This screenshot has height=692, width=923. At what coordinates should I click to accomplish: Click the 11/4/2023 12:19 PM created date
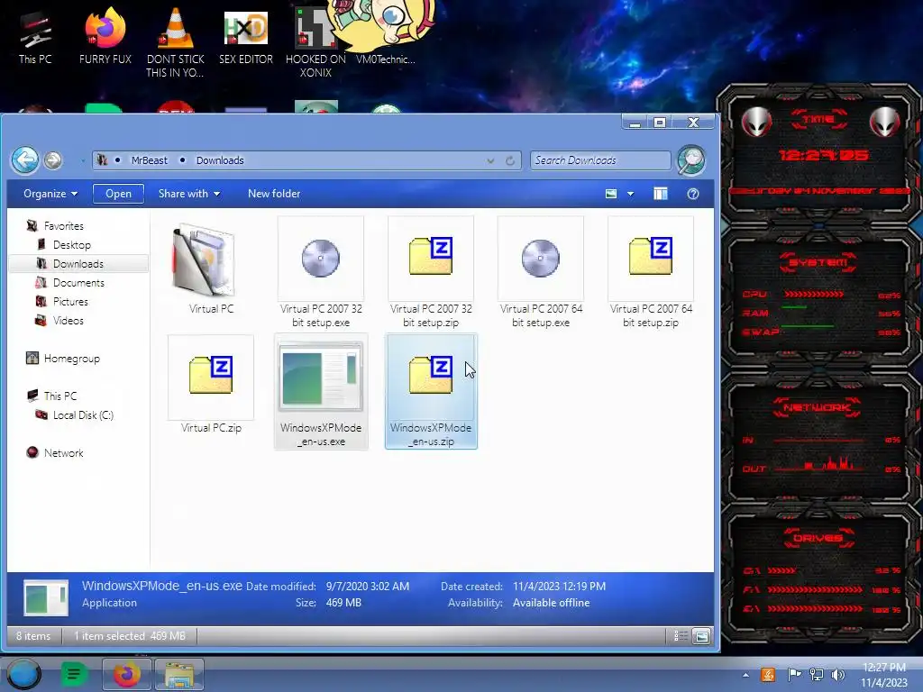pos(559,586)
